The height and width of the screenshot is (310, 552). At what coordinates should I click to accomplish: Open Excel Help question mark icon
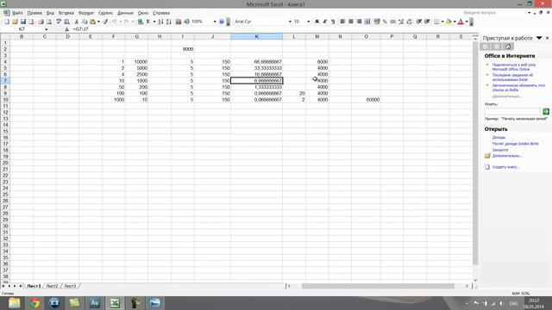pyautogui.click(x=222, y=22)
